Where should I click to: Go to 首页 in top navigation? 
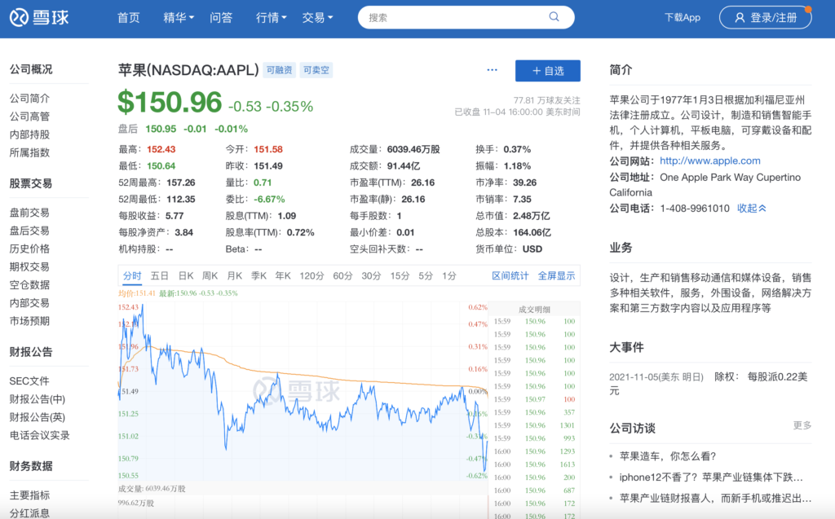coord(128,18)
